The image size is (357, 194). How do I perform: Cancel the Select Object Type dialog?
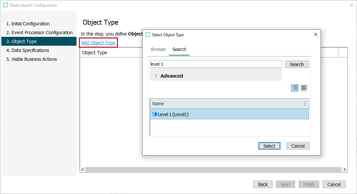coord(298,146)
